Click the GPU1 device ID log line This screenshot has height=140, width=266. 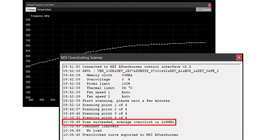click(141, 71)
